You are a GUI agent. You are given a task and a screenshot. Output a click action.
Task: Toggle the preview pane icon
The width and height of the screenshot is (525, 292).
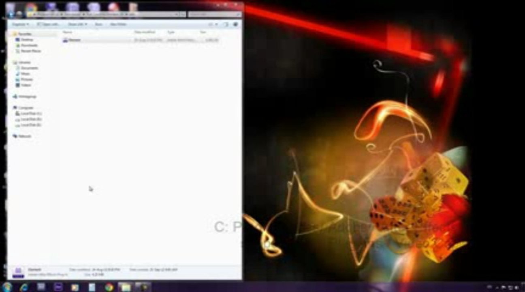pyautogui.click(x=226, y=24)
